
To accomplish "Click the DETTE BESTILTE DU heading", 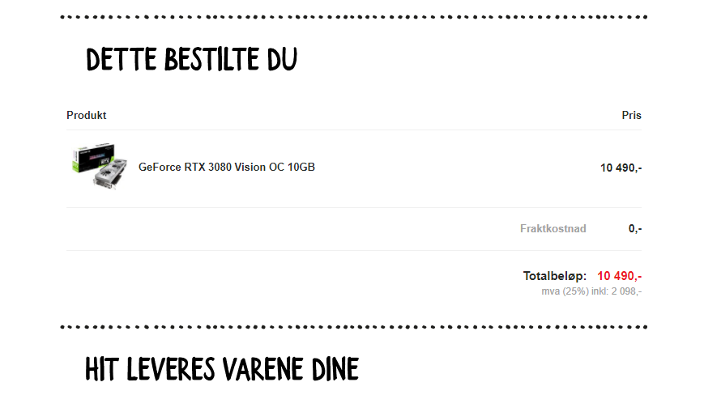I will tap(191, 59).
